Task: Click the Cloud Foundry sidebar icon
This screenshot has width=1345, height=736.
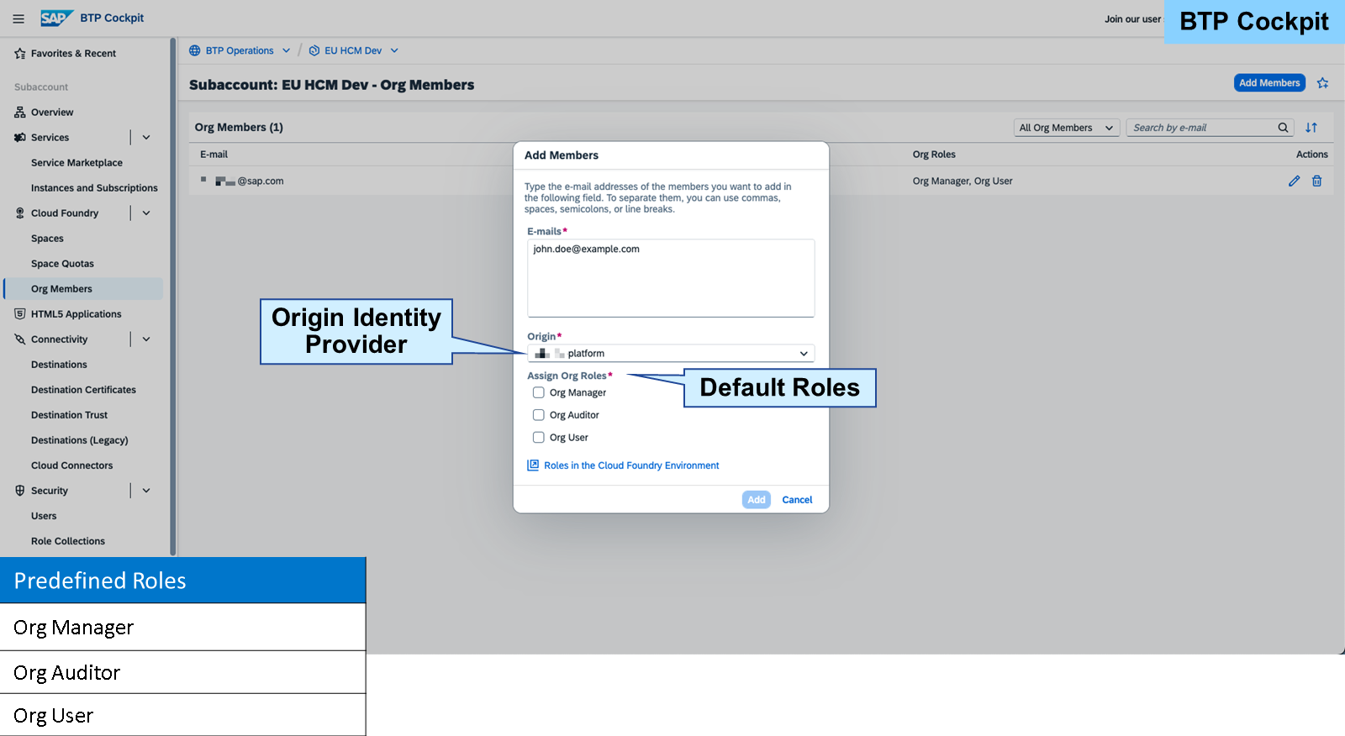Action: pyautogui.click(x=20, y=213)
